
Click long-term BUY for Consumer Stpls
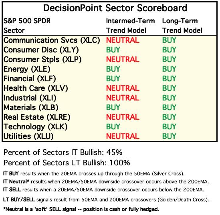(x=169, y=59)
